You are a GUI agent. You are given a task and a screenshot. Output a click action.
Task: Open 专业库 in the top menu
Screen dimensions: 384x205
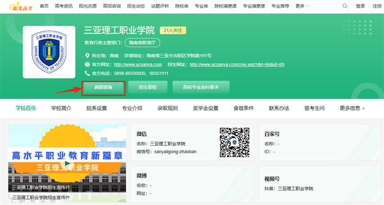click(x=201, y=6)
